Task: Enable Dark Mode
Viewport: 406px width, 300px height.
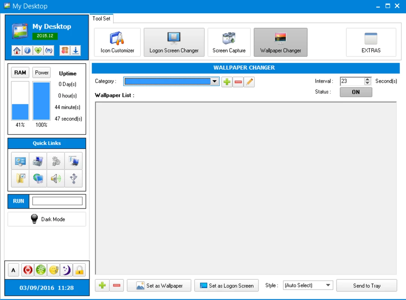Action: point(47,219)
